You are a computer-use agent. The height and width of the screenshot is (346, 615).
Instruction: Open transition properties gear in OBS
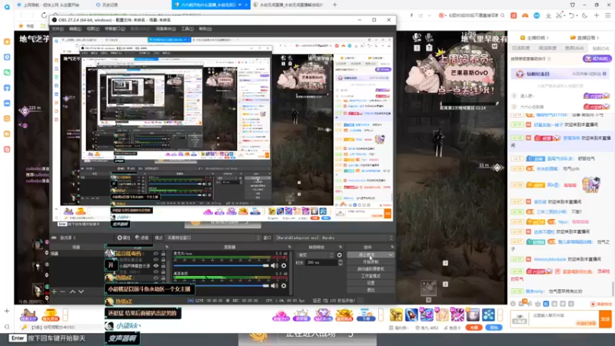coord(339,255)
